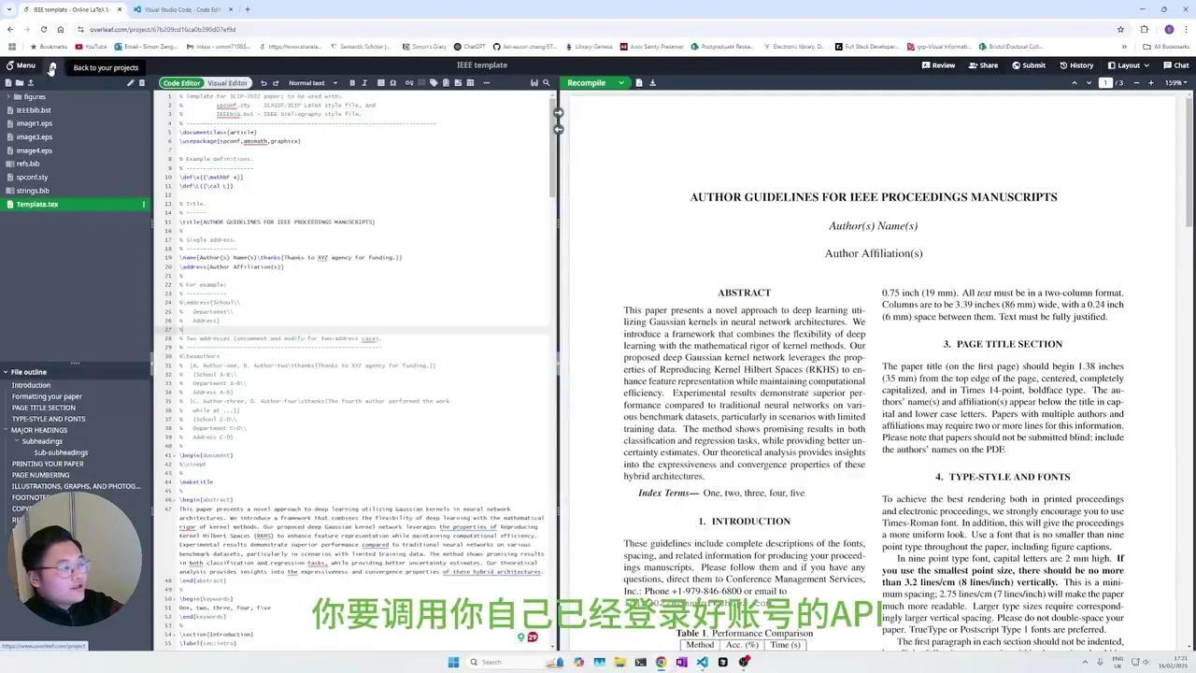Image resolution: width=1196 pixels, height=673 pixels.
Task: Open Windows Start menu
Action: click(454, 662)
